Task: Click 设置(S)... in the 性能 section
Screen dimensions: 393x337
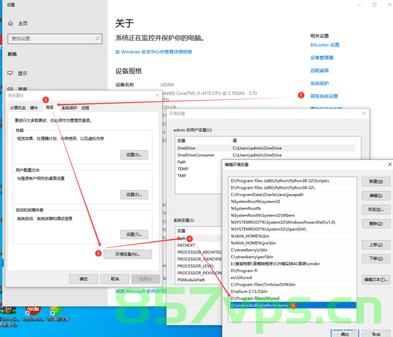Action: coord(134,155)
